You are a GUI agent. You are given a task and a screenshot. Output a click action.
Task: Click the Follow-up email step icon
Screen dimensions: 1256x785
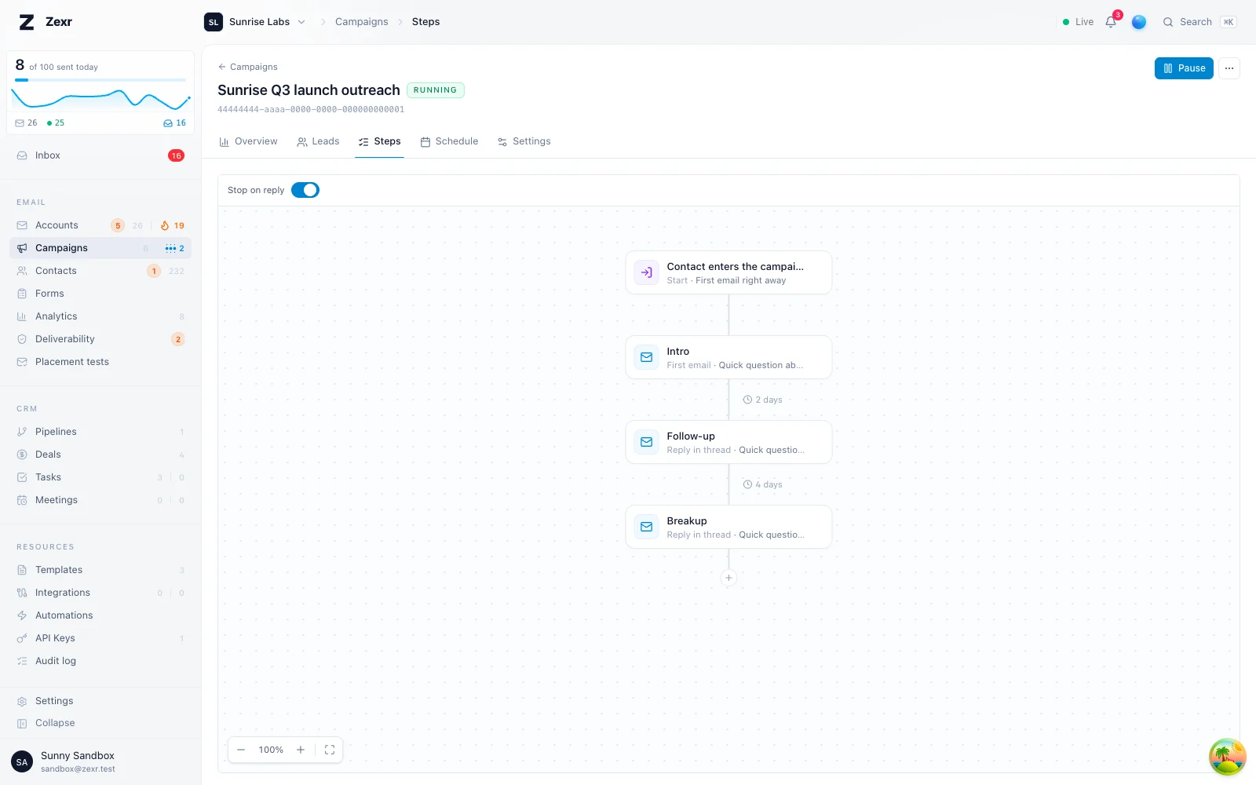[x=646, y=442]
